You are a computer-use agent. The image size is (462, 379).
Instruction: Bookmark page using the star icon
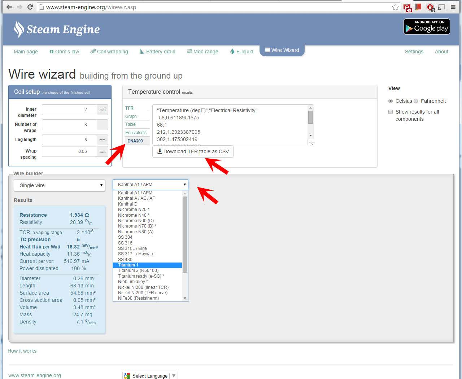click(x=396, y=7)
